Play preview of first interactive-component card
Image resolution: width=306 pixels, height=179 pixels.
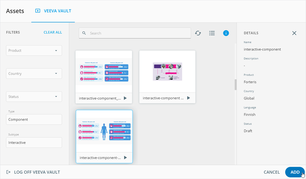[125, 98]
